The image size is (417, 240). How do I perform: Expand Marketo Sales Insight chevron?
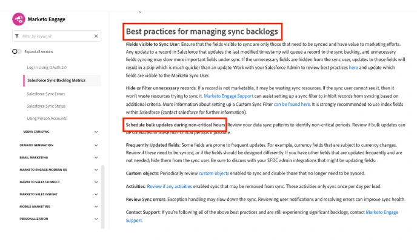[x=96, y=194]
